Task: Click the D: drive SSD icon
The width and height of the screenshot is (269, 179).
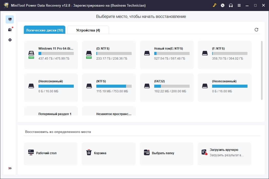Action: pyautogui.click(x=89, y=55)
